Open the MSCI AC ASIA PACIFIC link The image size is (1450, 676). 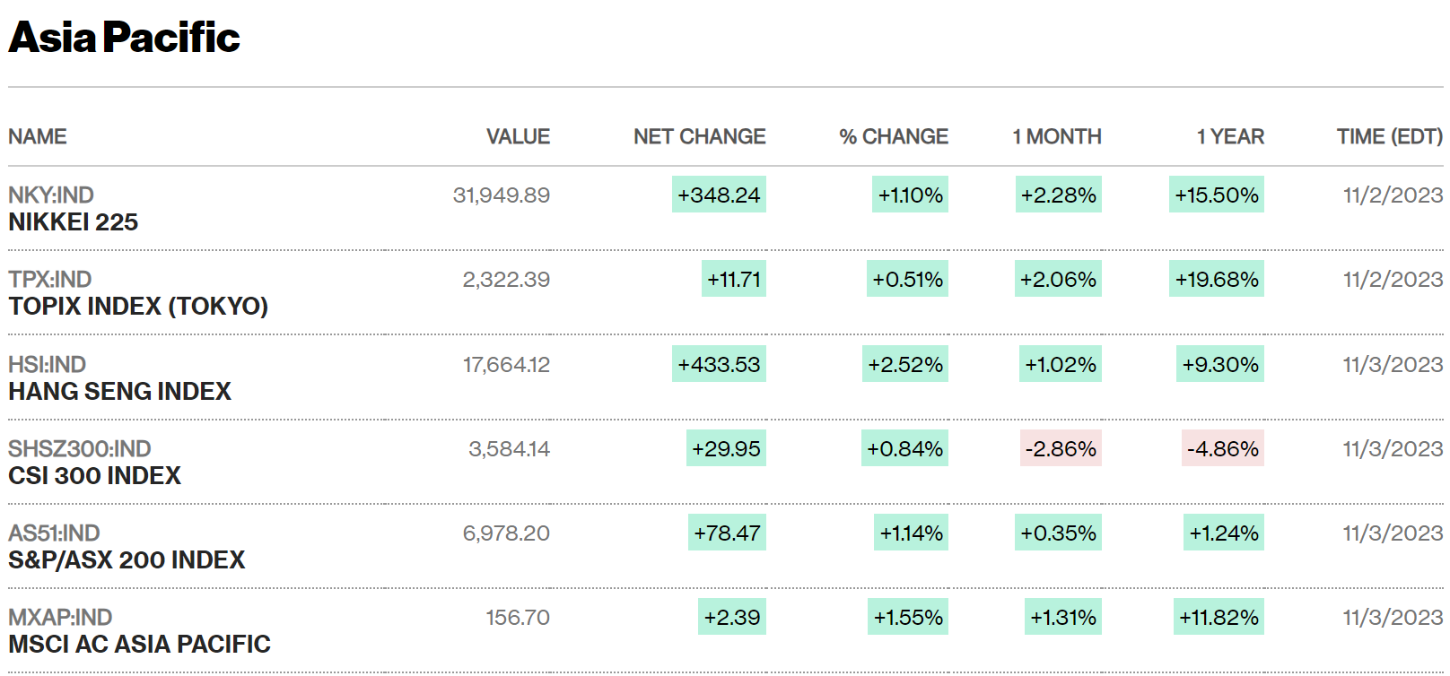139,645
